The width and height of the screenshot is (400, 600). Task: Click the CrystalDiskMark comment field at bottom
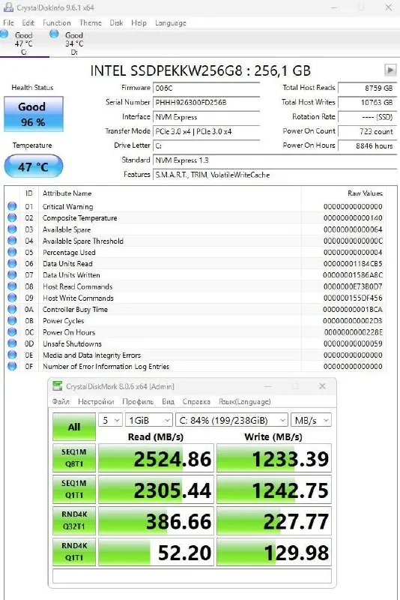(x=192, y=576)
